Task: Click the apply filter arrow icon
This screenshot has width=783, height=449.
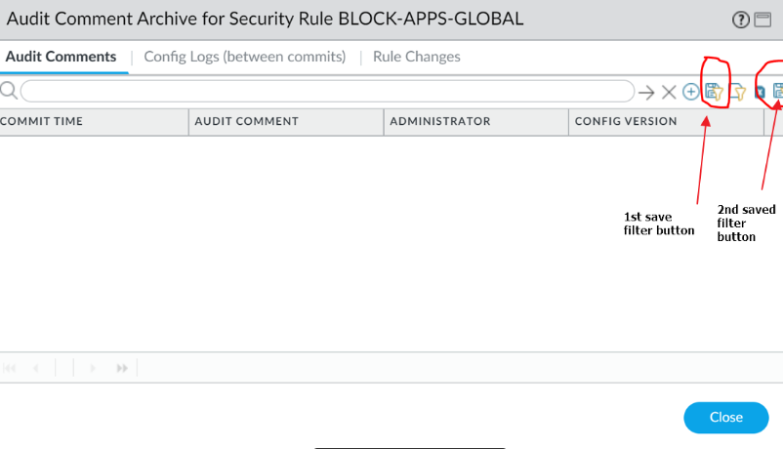Action: tap(646, 92)
